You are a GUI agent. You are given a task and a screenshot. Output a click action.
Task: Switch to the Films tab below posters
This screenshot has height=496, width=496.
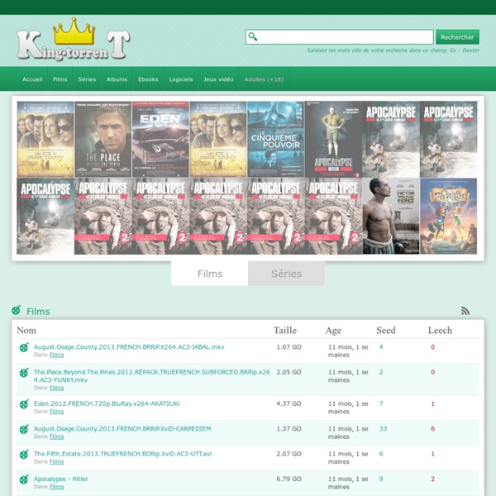[x=210, y=274]
